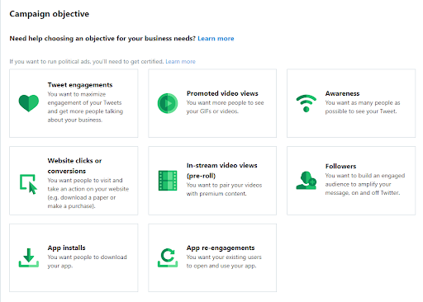This screenshot has width=423, height=302.
Task: Click 'If you want to run political ads' text
Action: point(87,61)
